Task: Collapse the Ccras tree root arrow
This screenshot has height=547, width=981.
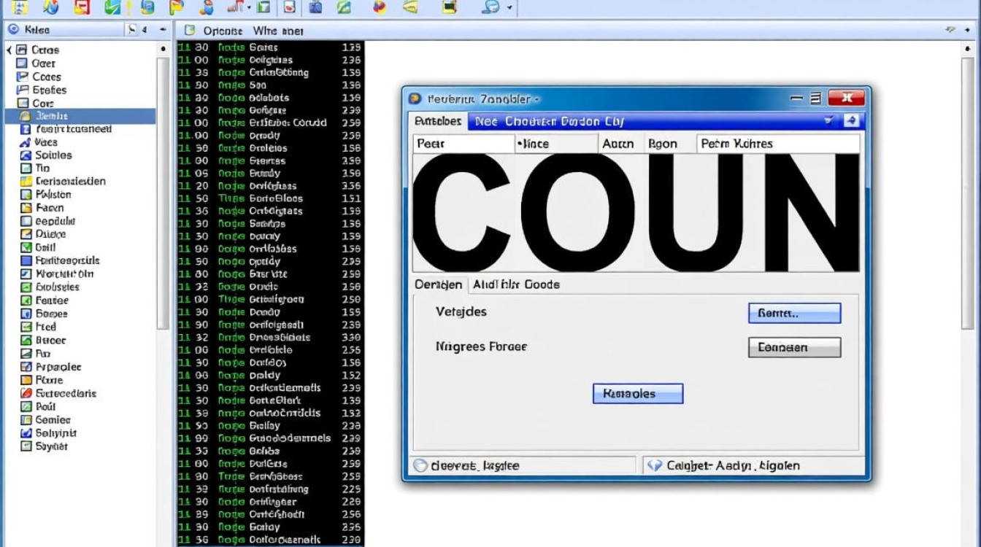Action: (9, 50)
